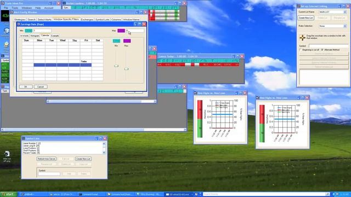Click the Max vertical slider handle
The height and width of the screenshot is (197, 351).
(127, 69)
